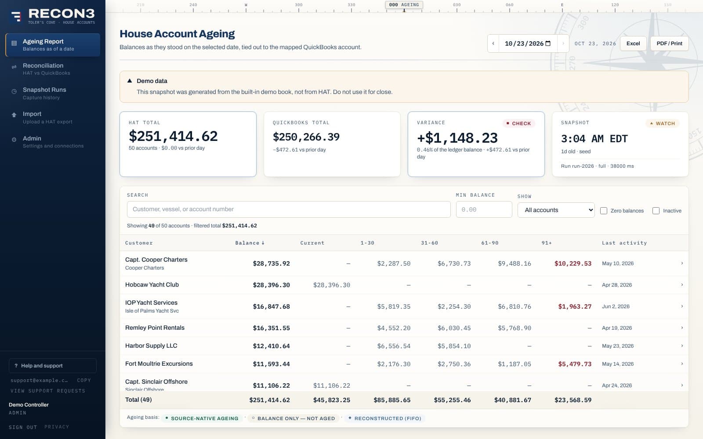703x439 pixels.
Task: Click the Snapshot Runs clock icon
Action: (14, 91)
